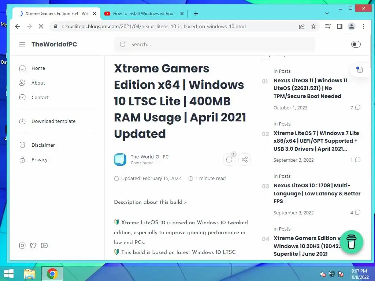Click the address bar URL
Screen dimensions: 375x281
(153, 26)
